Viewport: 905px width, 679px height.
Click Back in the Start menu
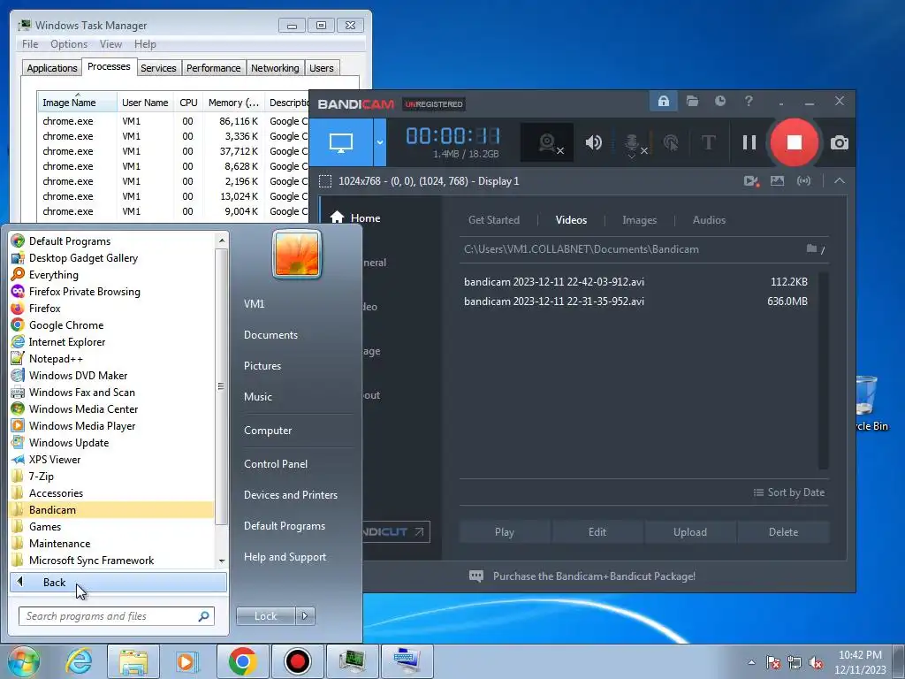(x=118, y=582)
